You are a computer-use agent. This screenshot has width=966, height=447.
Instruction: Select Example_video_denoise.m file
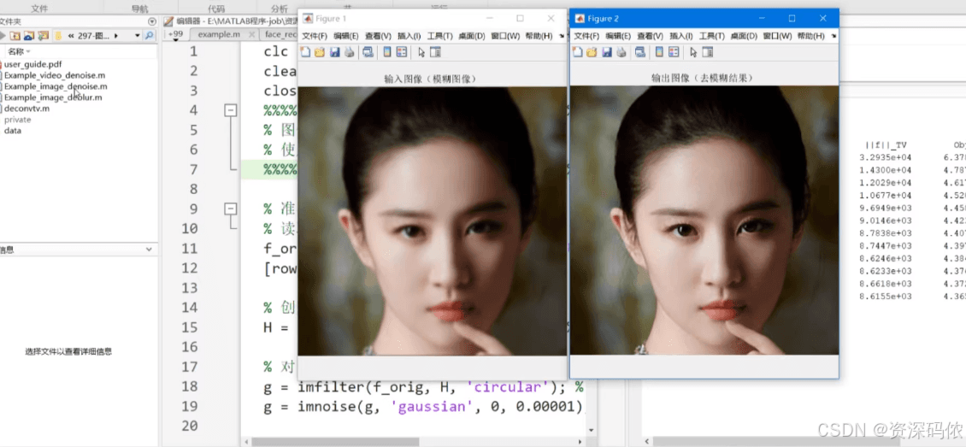[x=54, y=75]
